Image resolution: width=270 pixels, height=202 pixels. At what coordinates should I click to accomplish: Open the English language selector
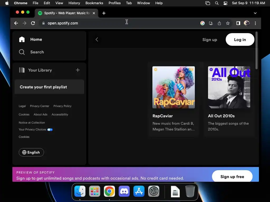[31, 152]
